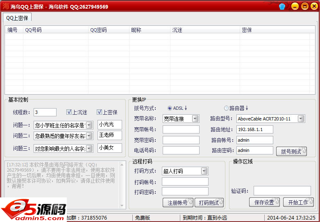The width and height of the screenshot is (320, 222).
Task: Click the 问题一 answer field 小光光
Action: tap(110, 125)
